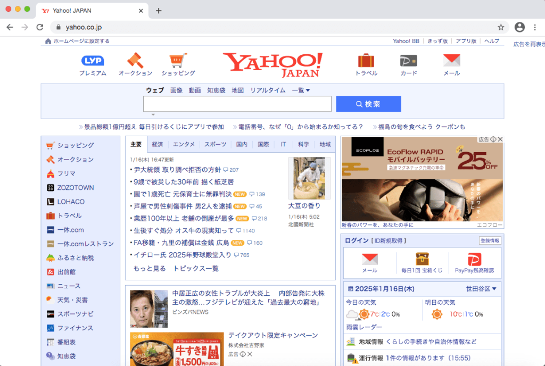Image resolution: width=545 pixels, height=366 pixels.
Task: Change the 世田谷区 weather location dropdown
Action: 481,289
